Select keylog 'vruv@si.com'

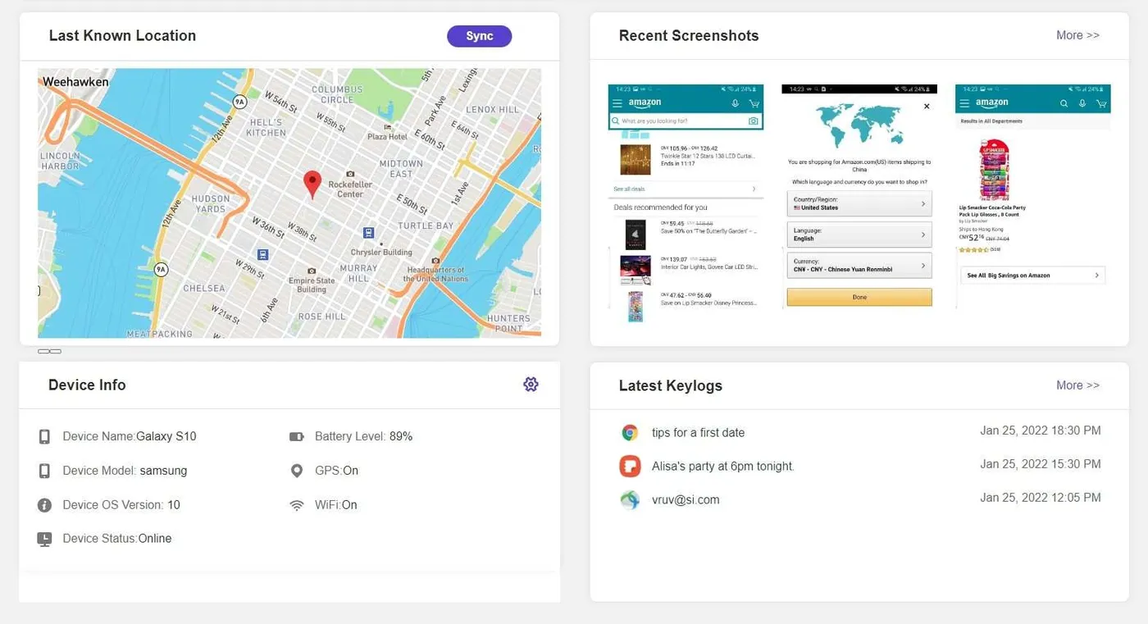click(686, 500)
